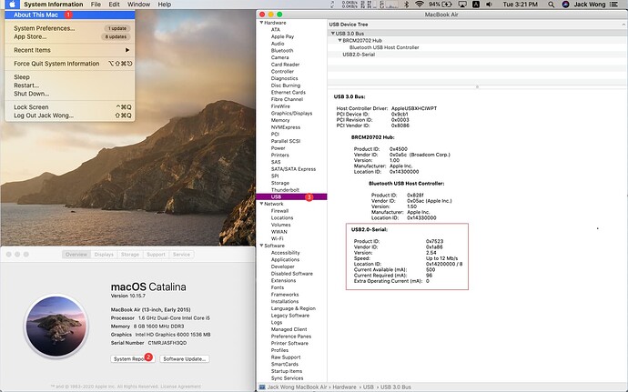Open the Wi-Fi status menu
Screen dimensions: 628x392
click(x=419, y=5)
